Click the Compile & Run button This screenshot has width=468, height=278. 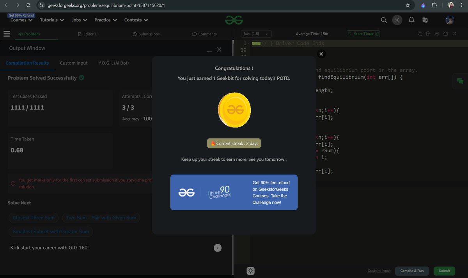412,271
